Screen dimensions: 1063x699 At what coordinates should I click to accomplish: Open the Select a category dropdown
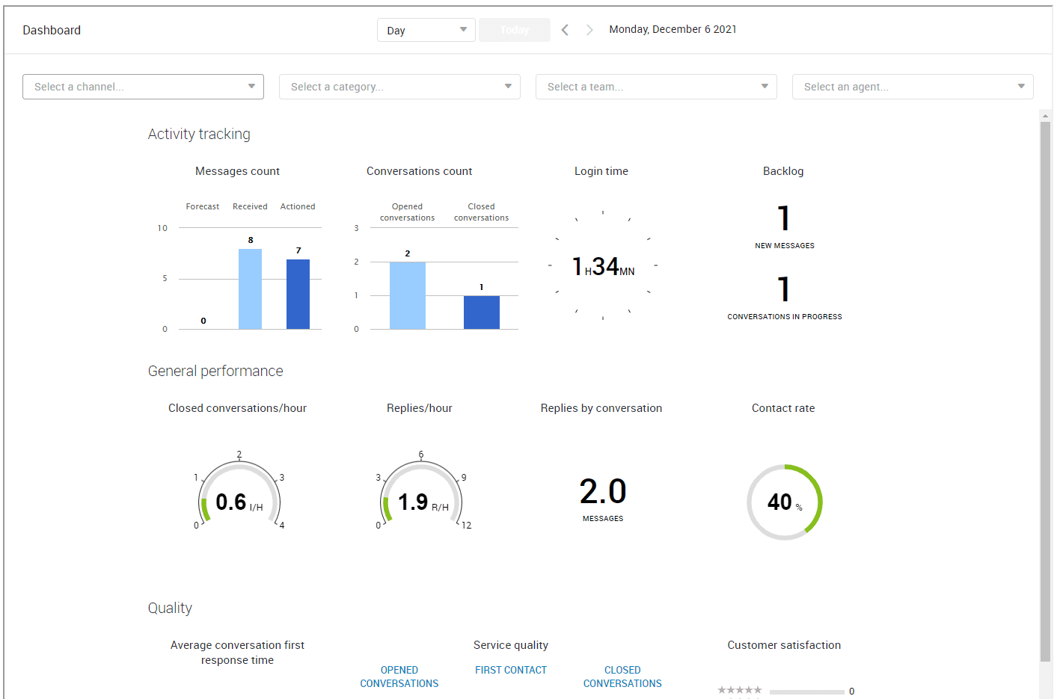pyautogui.click(x=399, y=87)
